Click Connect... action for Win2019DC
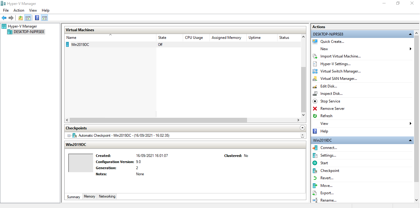The image size is (420, 208). tap(329, 148)
